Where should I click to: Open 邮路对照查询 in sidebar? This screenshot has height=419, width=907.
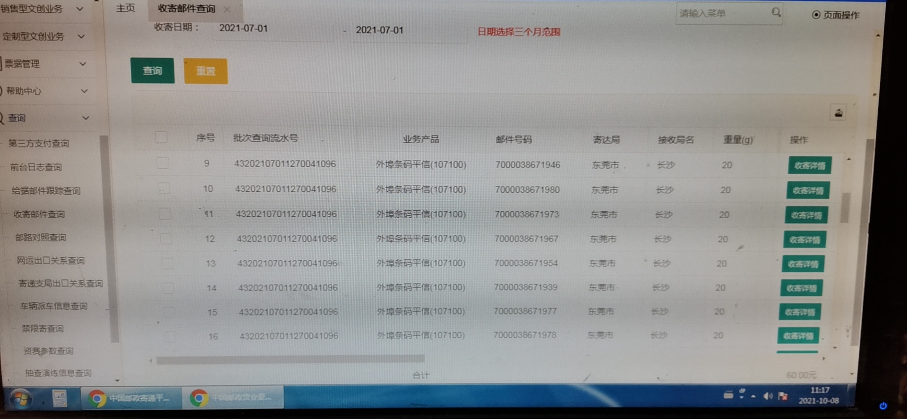41,237
